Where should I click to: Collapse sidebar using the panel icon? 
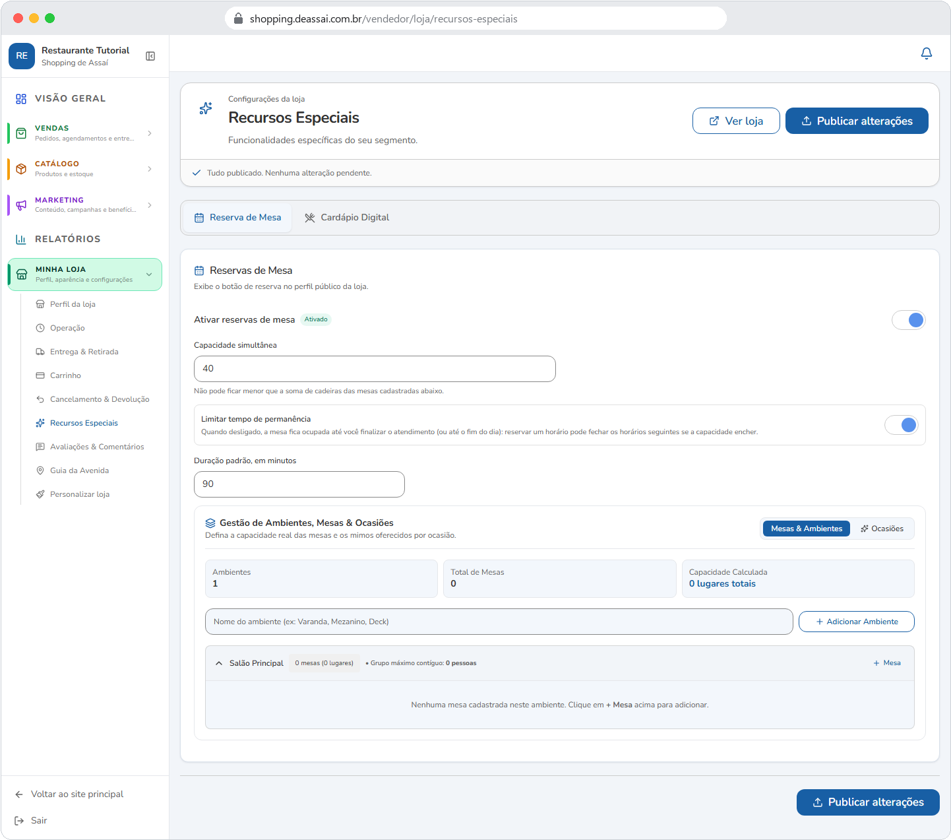tap(150, 56)
